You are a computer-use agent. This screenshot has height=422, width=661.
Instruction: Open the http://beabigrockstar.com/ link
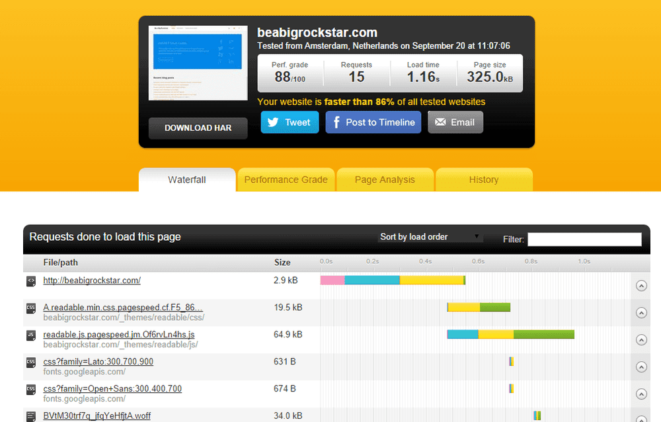[x=92, y=280]
